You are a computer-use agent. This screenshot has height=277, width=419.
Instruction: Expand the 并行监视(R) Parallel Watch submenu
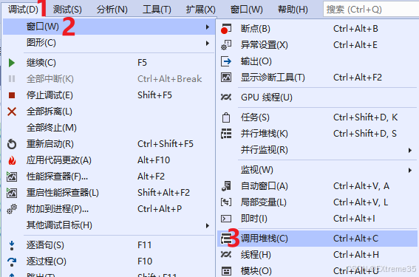[x=410, y=151]
